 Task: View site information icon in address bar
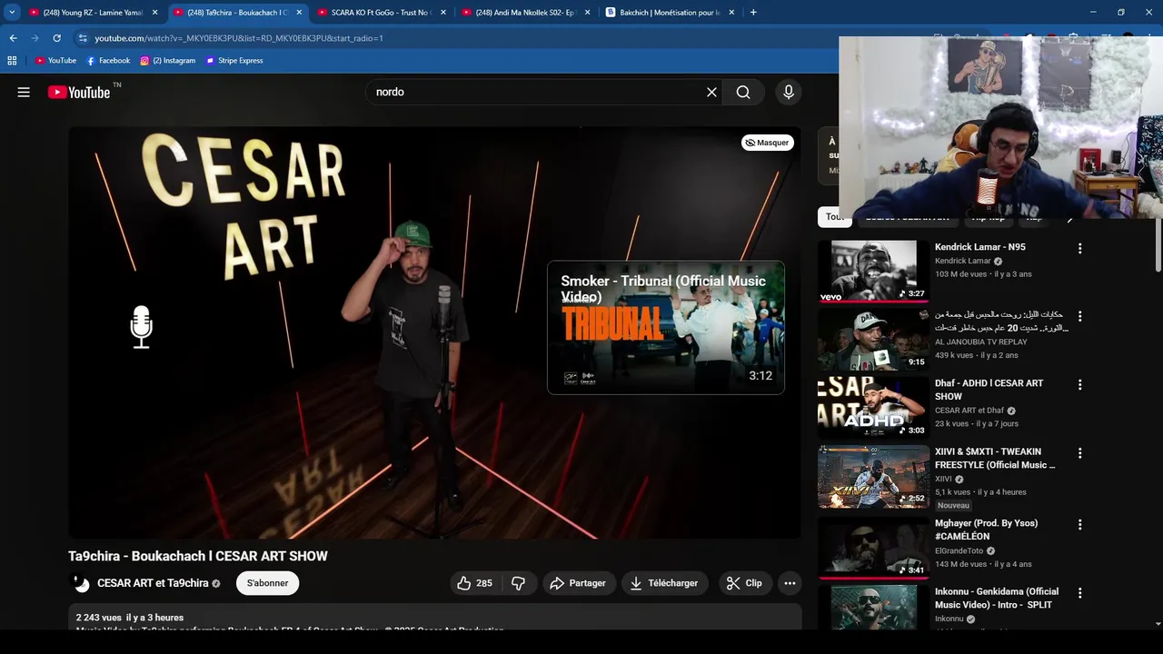pyautogui.click(x=83, y=38)
